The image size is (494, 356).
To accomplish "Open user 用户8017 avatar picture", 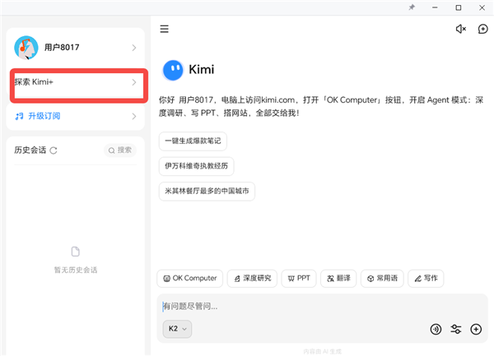I will click(x=26, y=48).
